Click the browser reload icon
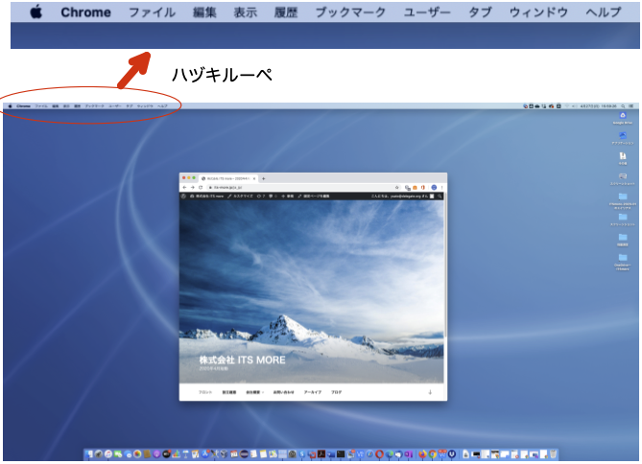Viewport: 642px width, 464px height. [x=200, y=187]
